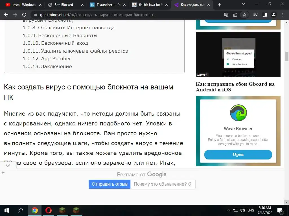Click the ad panel back arrow
The width and height of the screenshot is (289, 216).
3,172
